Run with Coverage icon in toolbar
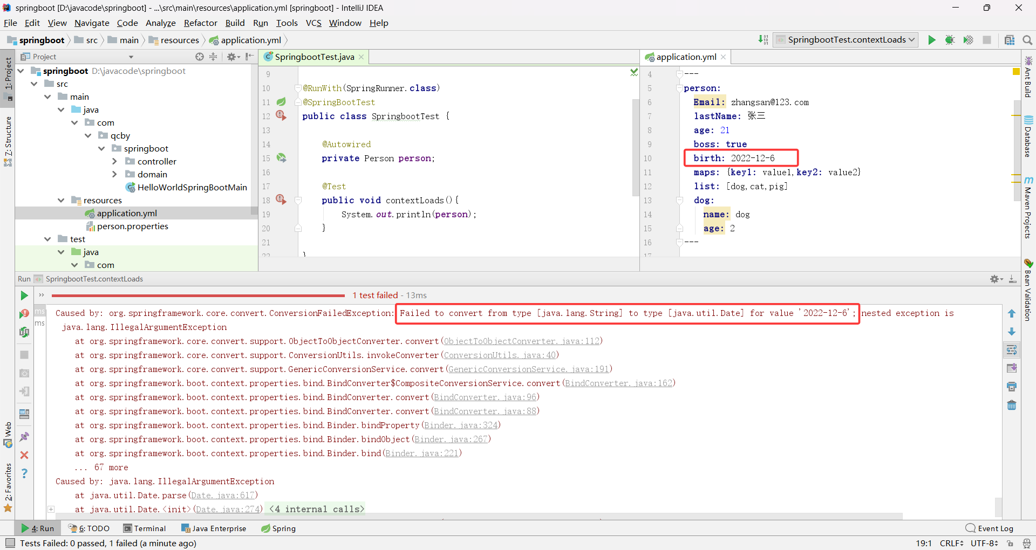This screenshot has height=550, width=1036. [x=968, y=40]
